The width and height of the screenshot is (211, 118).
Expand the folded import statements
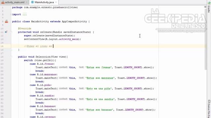point(11,14)
